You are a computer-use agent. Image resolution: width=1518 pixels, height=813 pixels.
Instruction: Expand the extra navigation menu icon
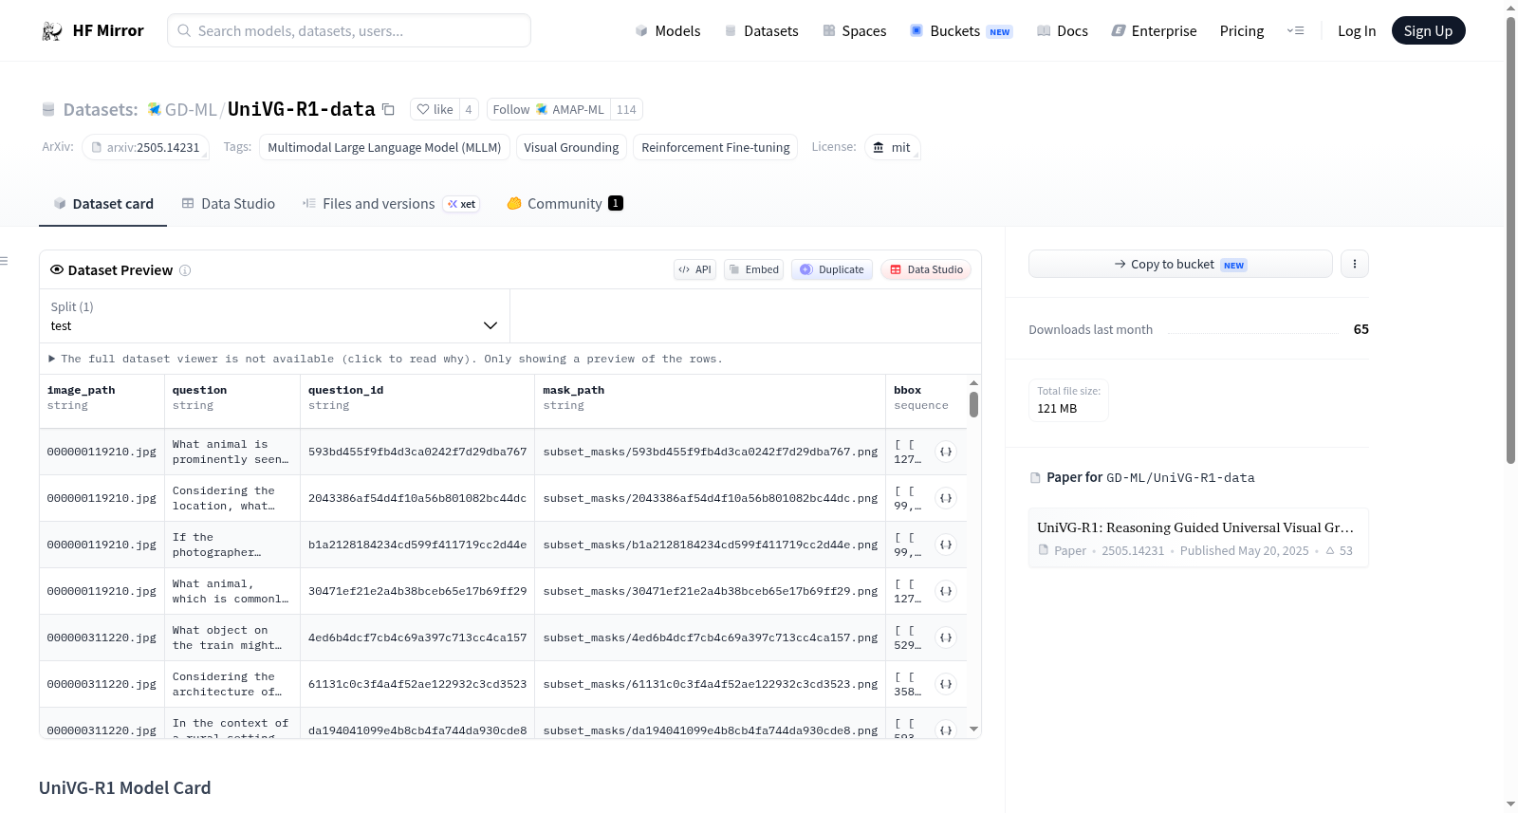tap(1295, 30)
